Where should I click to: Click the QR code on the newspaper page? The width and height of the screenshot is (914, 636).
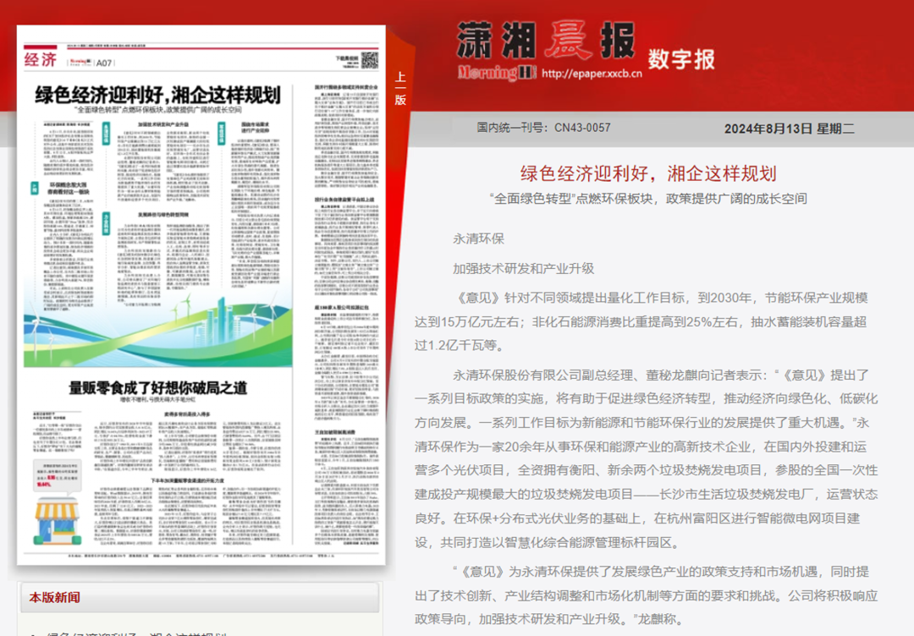[369, 60]
